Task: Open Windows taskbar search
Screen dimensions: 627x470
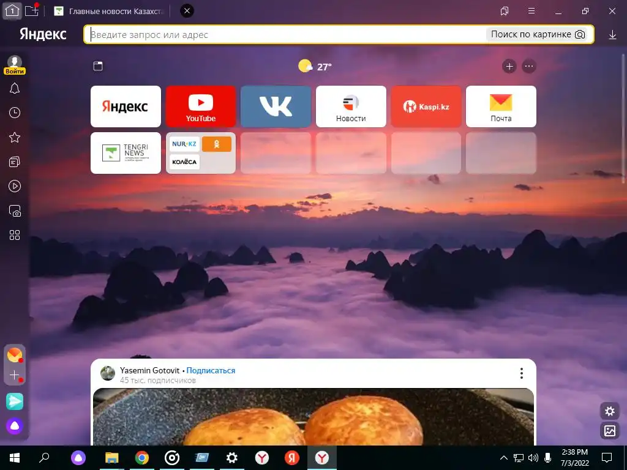Action: [x=44, y=458]
